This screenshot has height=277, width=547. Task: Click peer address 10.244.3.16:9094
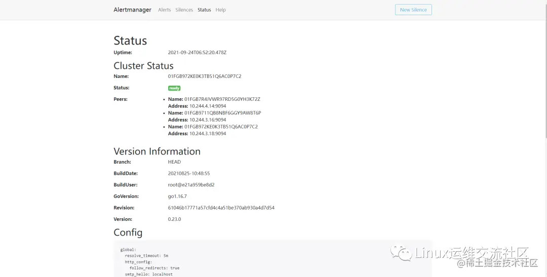pyautogui.click(x=208, y=120)
